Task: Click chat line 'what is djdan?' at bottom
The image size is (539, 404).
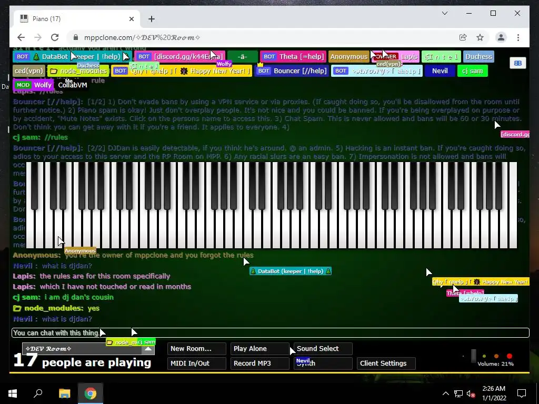Action: tap(53, 319)
